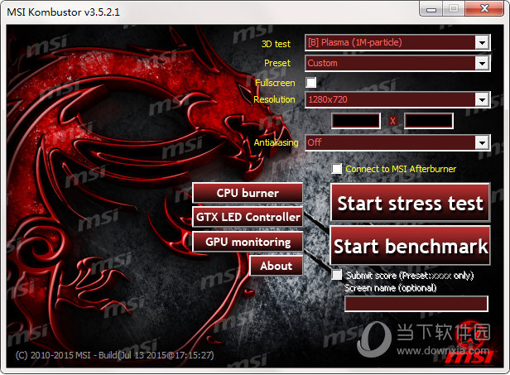Screen dimensions: 510x375
Task: Open the GTX LED Controller
Action: (248, 217)
